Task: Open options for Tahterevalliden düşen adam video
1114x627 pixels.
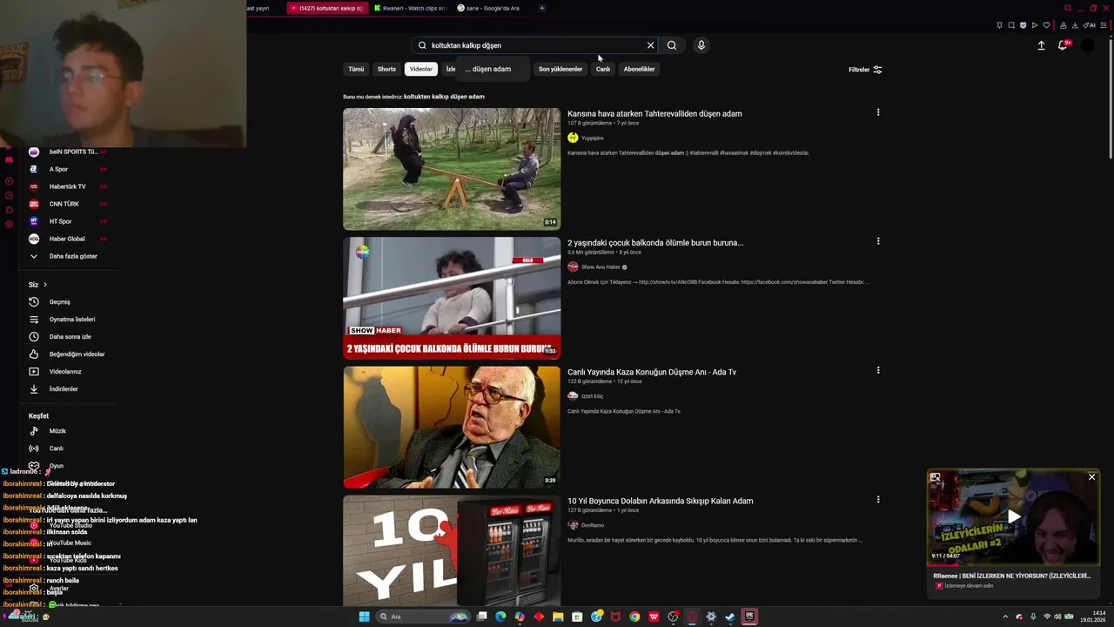Action: tap(878, 112)
